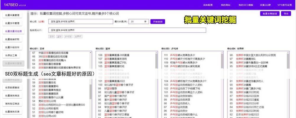This screenshot has height=118, width=296.
Task: Click the 批量全网挖词 button
Action: coord(270,14)
